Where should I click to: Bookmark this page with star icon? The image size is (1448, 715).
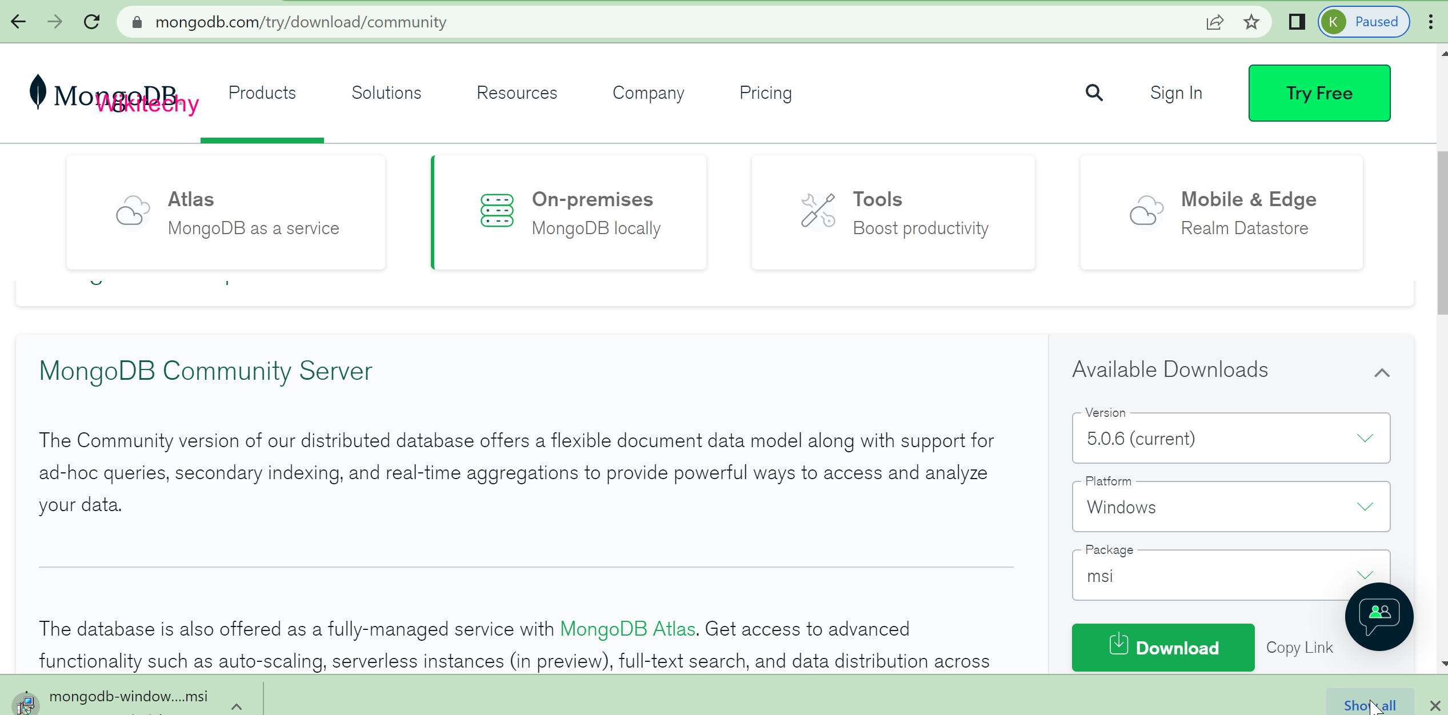(1251, 22)
